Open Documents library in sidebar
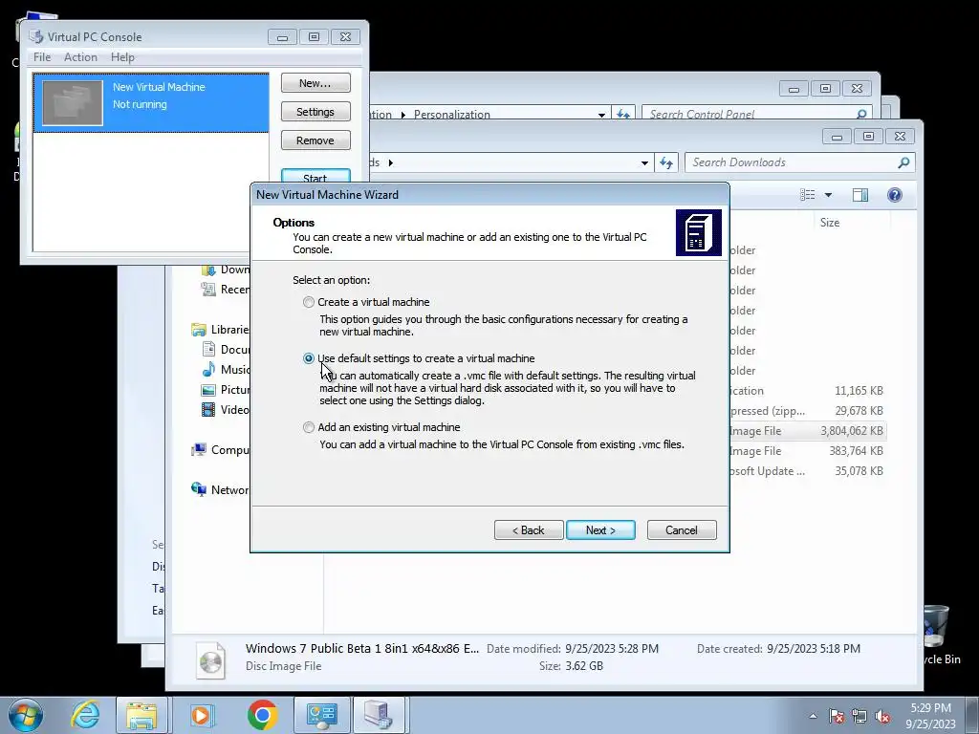 tap(226, 350)
